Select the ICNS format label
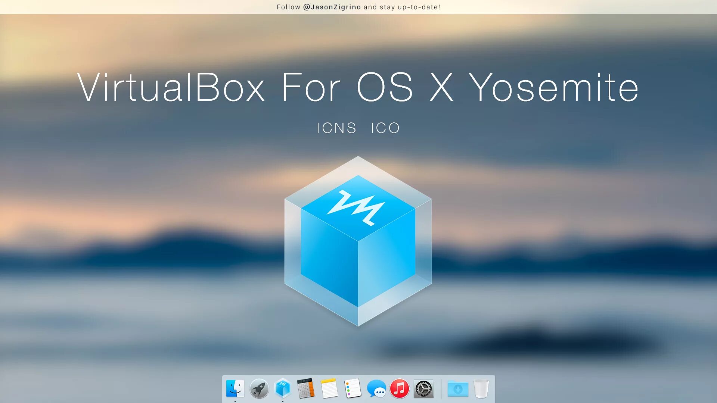Viewport: 717px width, 403px height. pyautogui.click(x=336, y=128)
